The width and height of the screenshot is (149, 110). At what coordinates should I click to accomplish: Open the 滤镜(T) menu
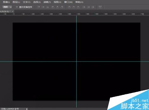pos(47,2)
